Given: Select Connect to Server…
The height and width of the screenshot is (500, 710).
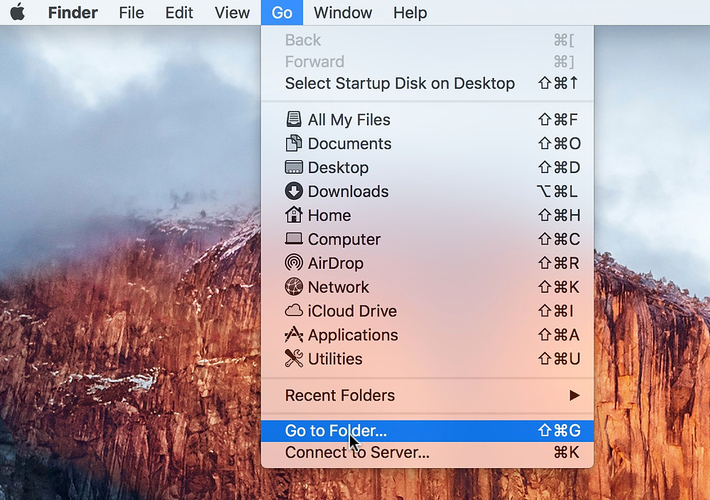Looking at the screenshot, I should (427, 452).
